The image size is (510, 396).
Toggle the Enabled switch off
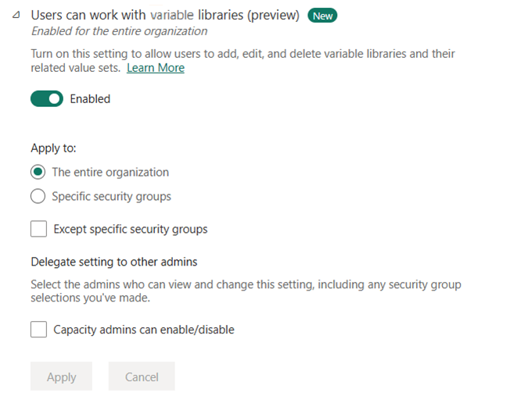pyautogui.click(x=46, y=99)
